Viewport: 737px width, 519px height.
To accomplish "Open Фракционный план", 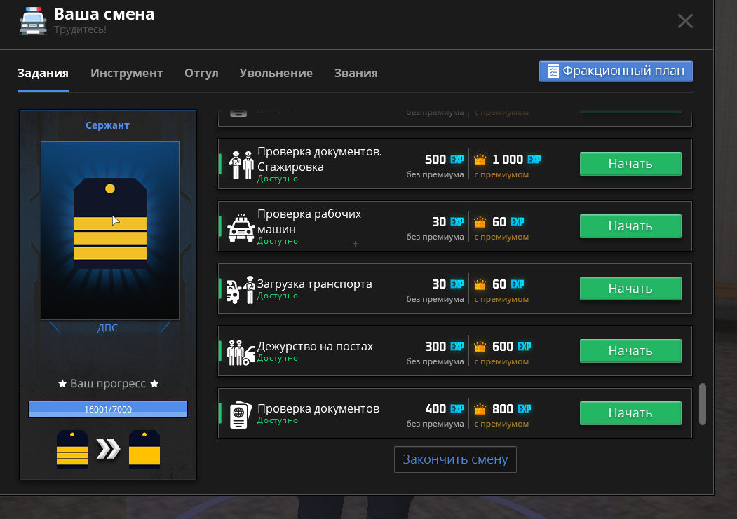I will click(x=616, y=71).
